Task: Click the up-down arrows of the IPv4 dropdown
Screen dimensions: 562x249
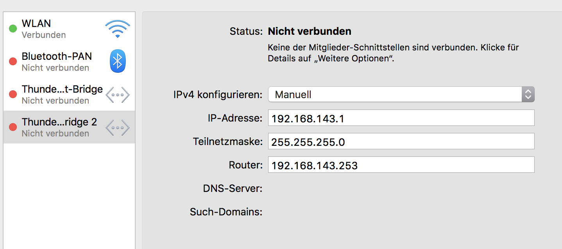Action: 528,94
